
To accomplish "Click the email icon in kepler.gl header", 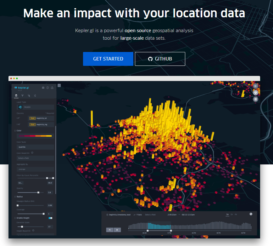I will tap(43, 88).
